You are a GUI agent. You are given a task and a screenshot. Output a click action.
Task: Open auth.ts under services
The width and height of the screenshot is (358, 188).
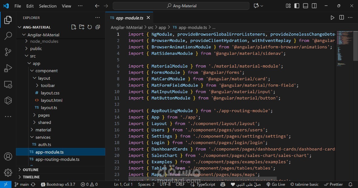click(x=44, y=144)
